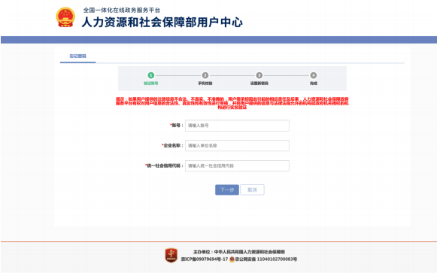437x273 pixels.
Task: Click step 1 circle 验证账号
Action: coord(150,75)
